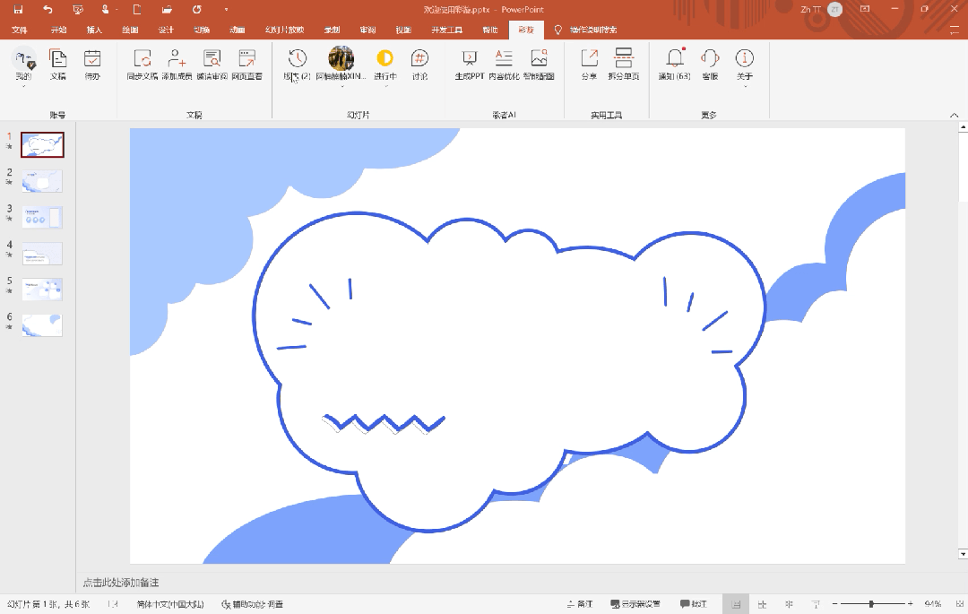Toggle touch/mouse mode button
This screenshot has width=968, height=614.
click(107, 9)
